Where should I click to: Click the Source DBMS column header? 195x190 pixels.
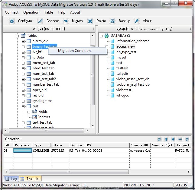click(x=99, y=145)
